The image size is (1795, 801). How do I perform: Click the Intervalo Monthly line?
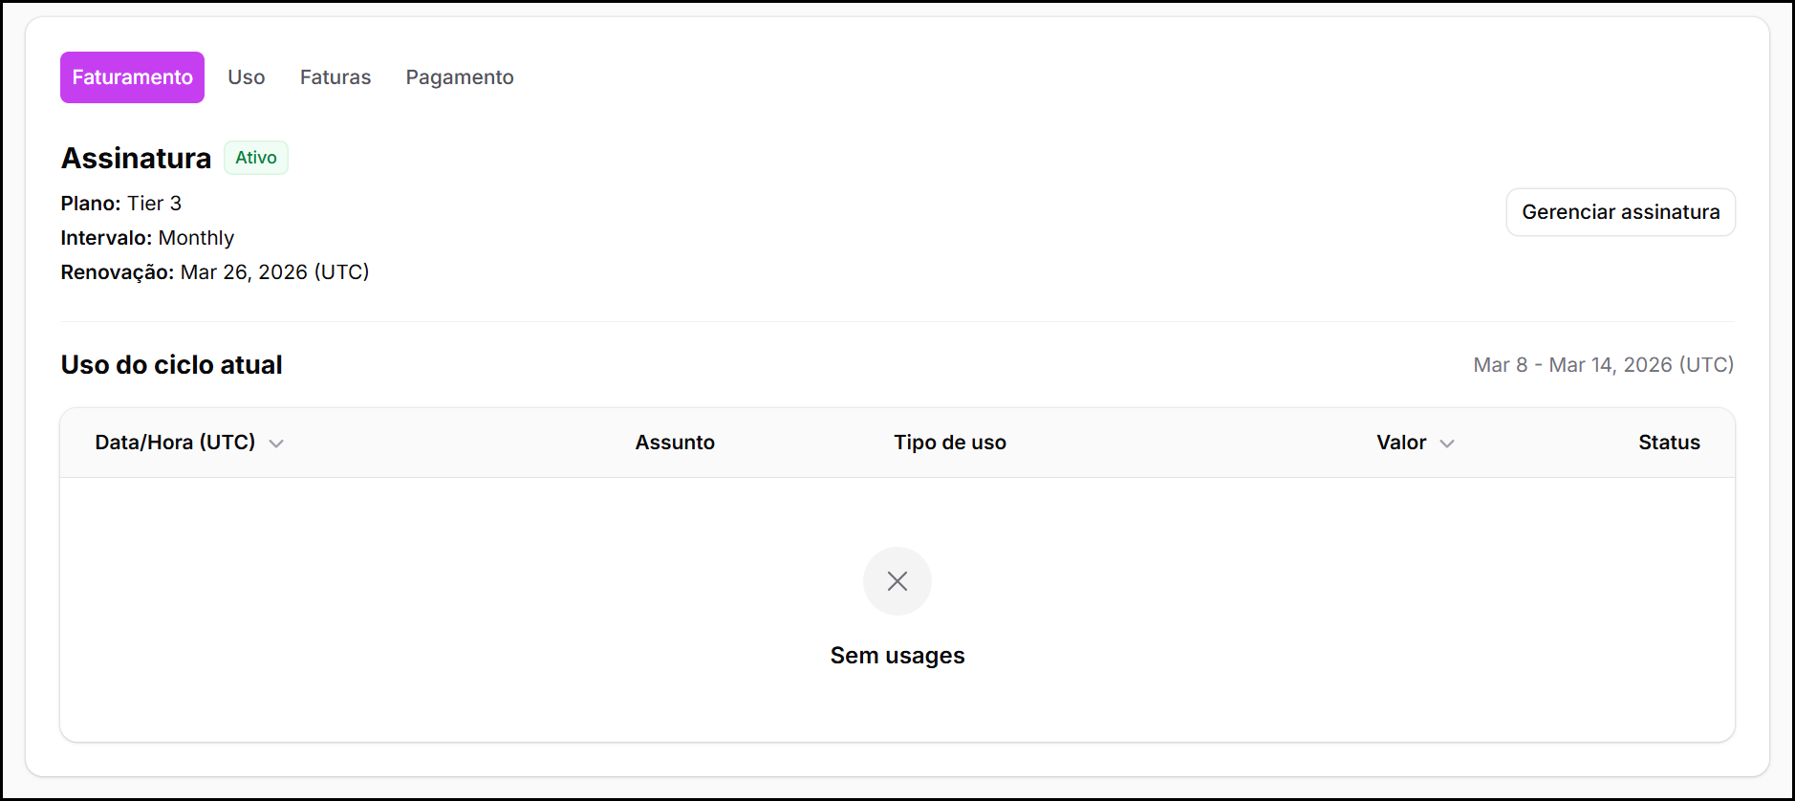(x=147, y=238)
